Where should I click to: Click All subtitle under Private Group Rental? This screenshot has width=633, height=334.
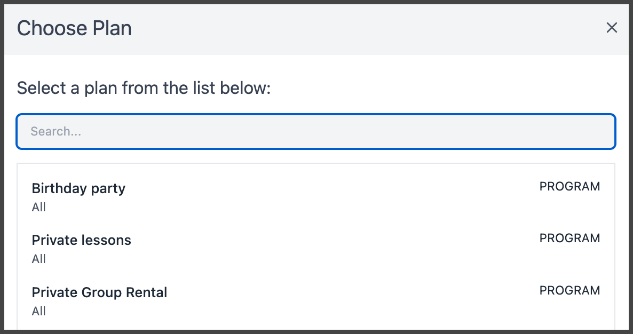pyautogui.click(x=39, y=311)
